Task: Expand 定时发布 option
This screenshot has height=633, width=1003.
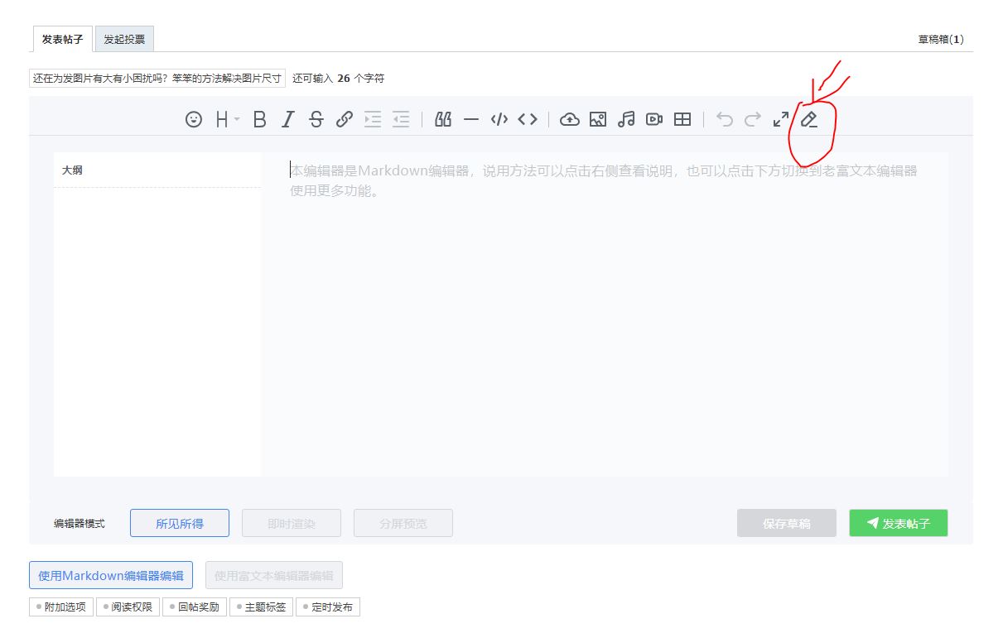Action: point(328,607)
